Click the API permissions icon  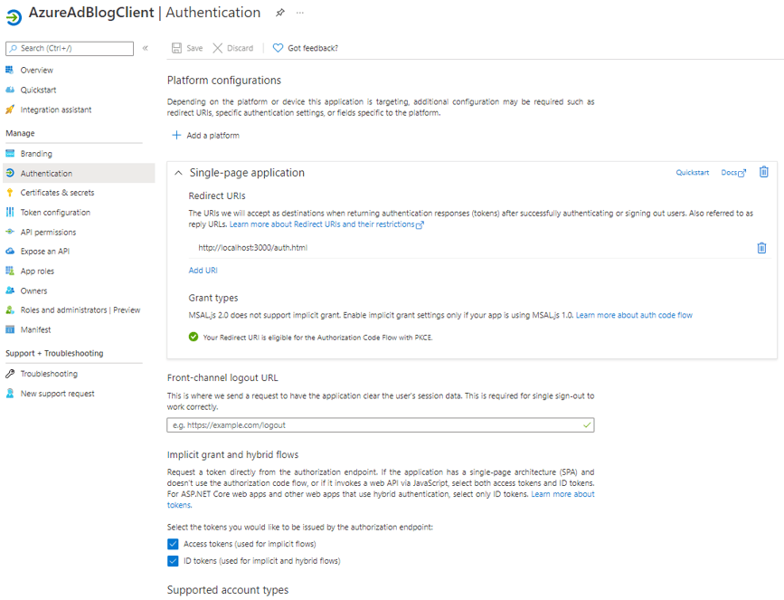(x=10, y=232)
